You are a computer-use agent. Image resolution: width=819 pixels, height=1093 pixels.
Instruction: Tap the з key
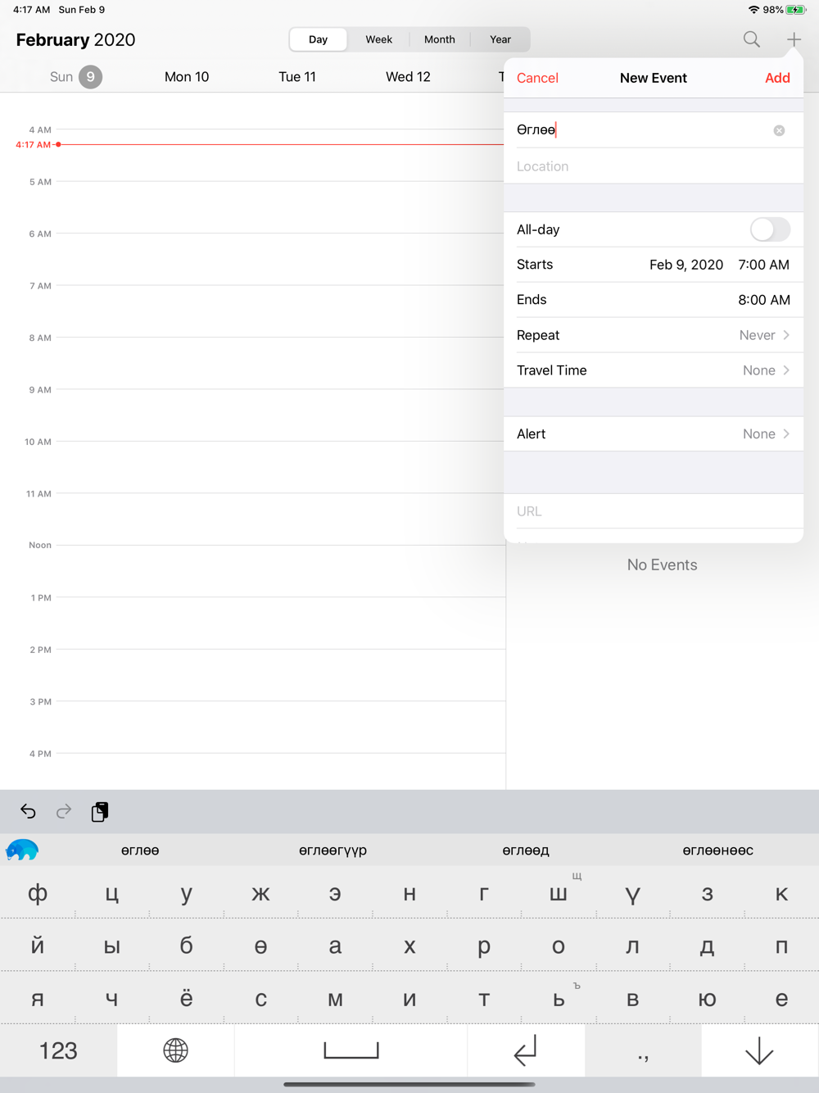(x=708, y=893)
